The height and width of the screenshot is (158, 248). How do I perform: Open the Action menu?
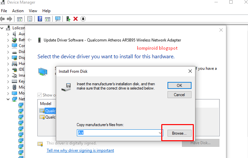pyautogui.click(x=18, y=11)
